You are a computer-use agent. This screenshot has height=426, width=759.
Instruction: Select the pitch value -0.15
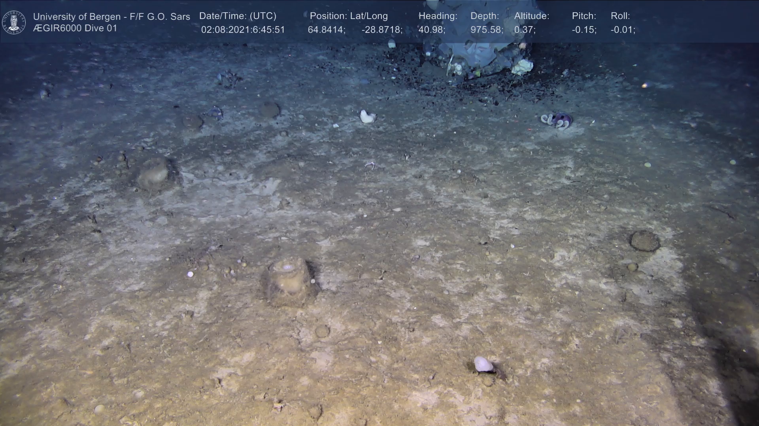[584, 30]
